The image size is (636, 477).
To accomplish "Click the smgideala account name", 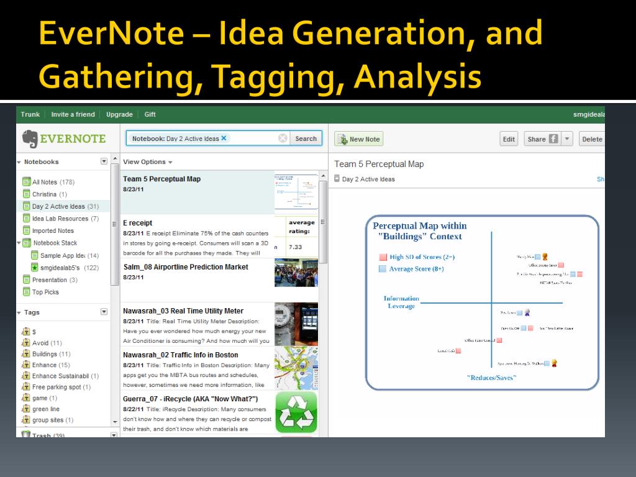I will [x=589, y=114].
